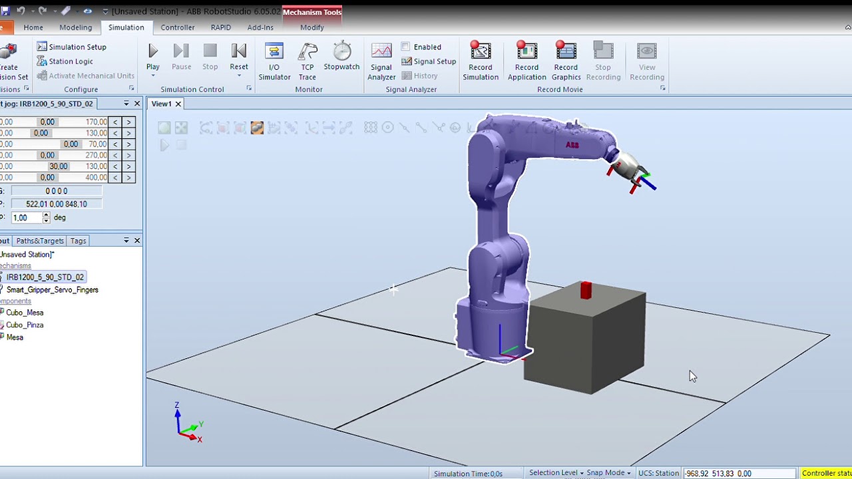Switch to the Add-Ins ribbon tab

[260, 27]
